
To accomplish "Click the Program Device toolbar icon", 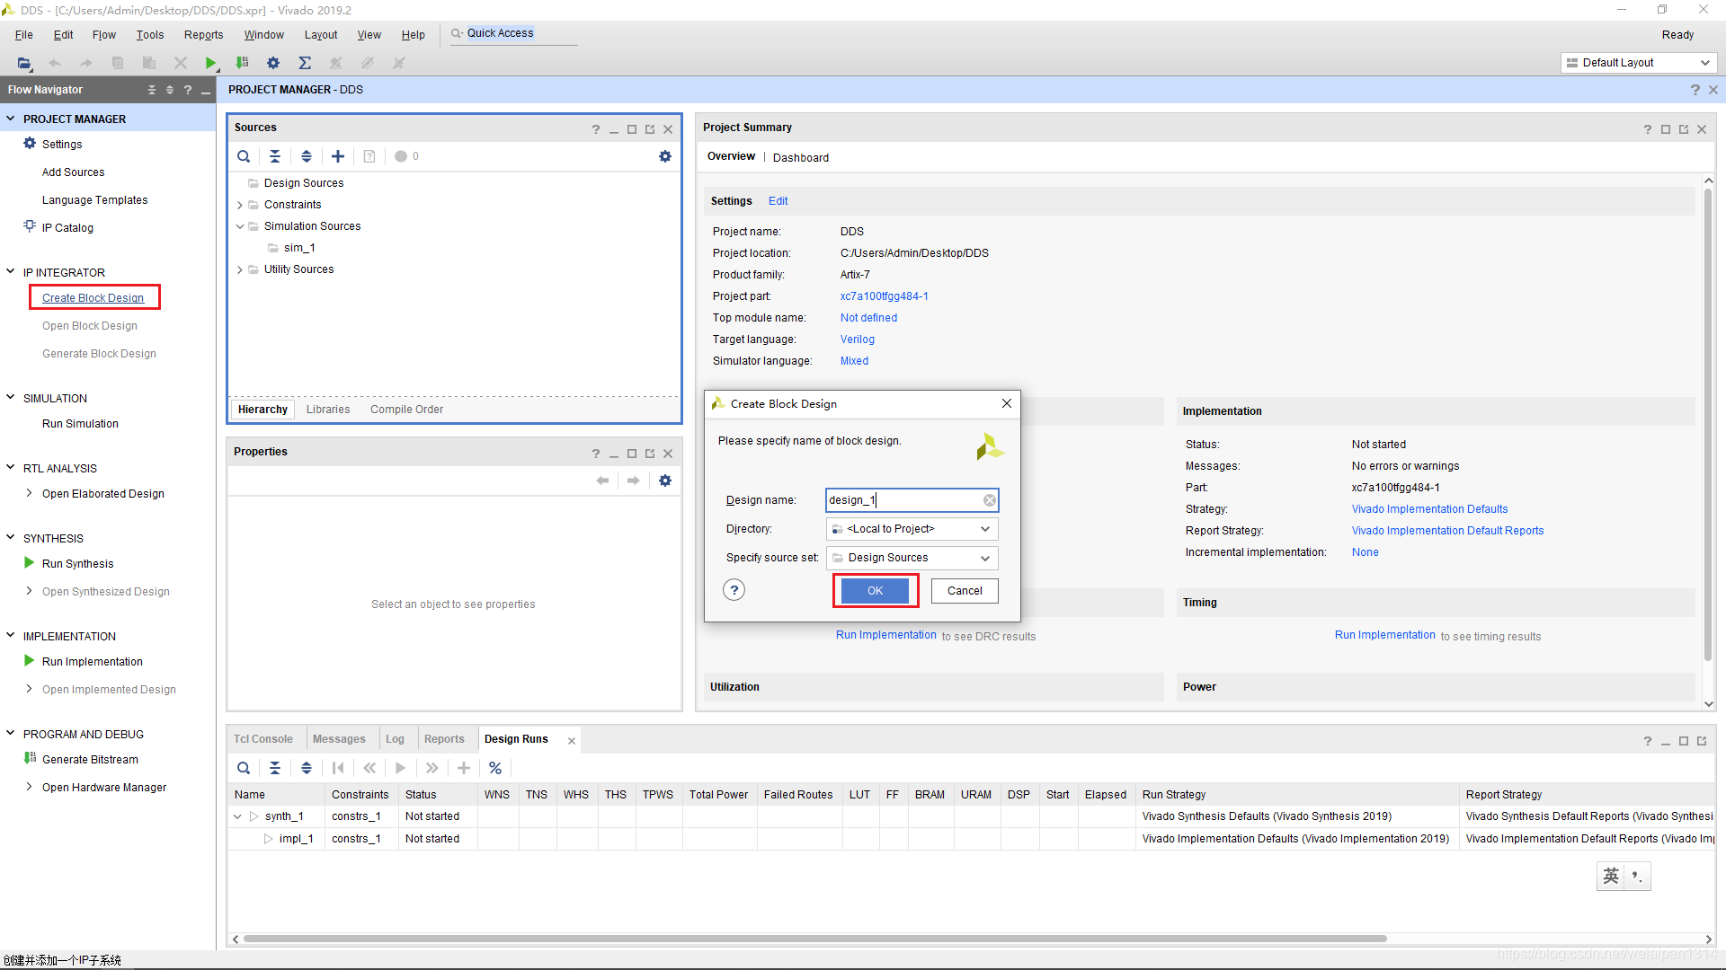I will click(242, 63).
